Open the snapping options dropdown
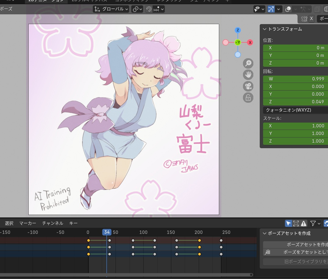Viewport: 328px width, 279px height. pyautogui.click(x=159, y=9)
